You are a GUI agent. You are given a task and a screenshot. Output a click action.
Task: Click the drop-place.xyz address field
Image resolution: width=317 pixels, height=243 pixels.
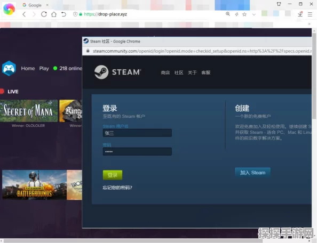click(105, 14)
